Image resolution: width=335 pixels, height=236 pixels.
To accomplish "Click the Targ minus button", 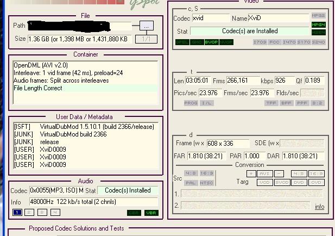I will (279, 173).
